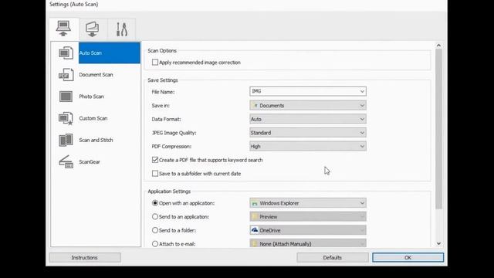Select Send to an application radio button

point(155,217)
